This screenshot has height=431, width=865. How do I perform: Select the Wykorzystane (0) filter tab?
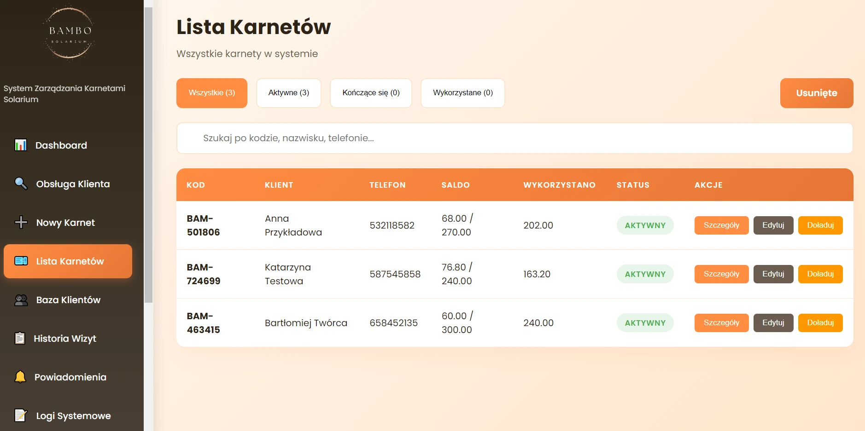[x=463, y=93]
